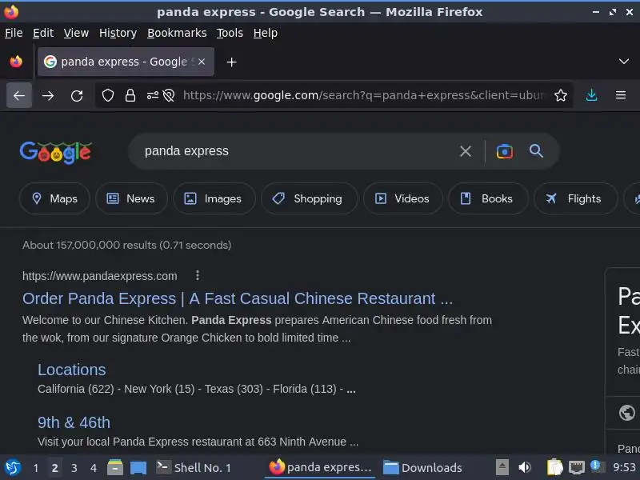Open the tracking protection shield
The image size is (640, 480).
pos(108,95)
